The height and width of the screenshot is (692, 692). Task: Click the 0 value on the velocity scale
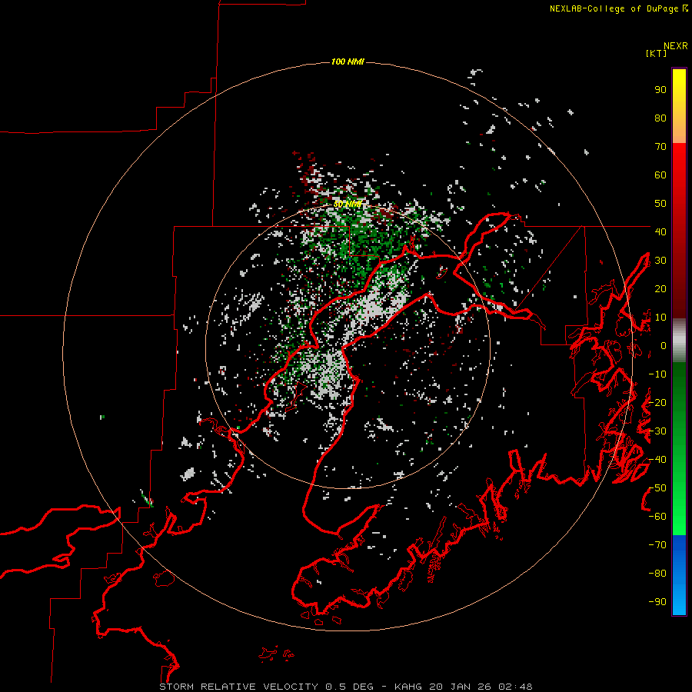pos(664,345)
